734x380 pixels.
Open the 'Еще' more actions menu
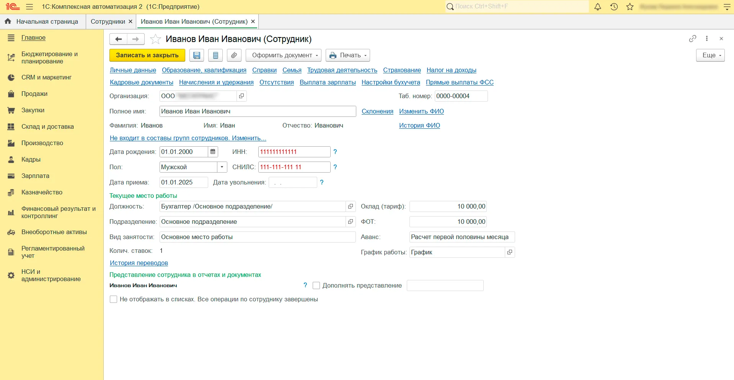710,55
